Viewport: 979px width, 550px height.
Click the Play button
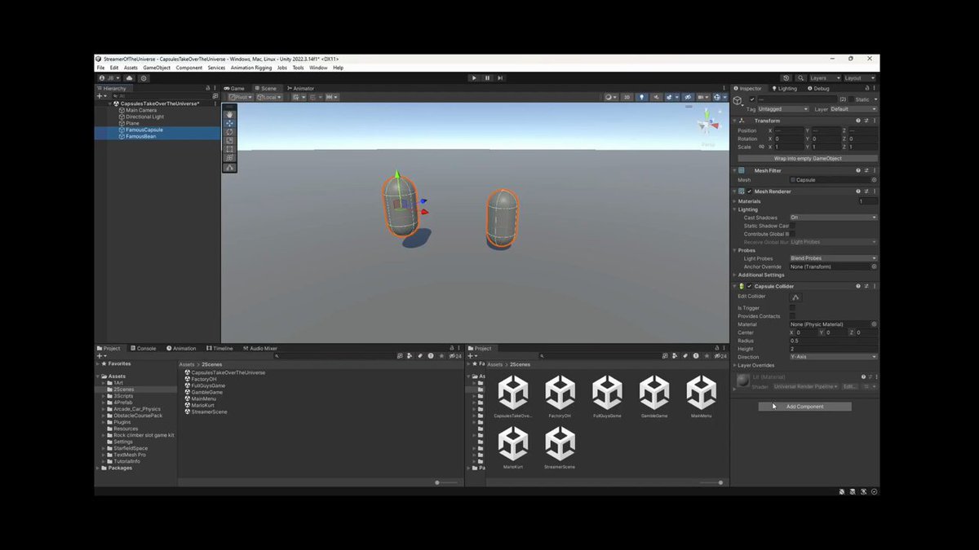coord(474,78)
